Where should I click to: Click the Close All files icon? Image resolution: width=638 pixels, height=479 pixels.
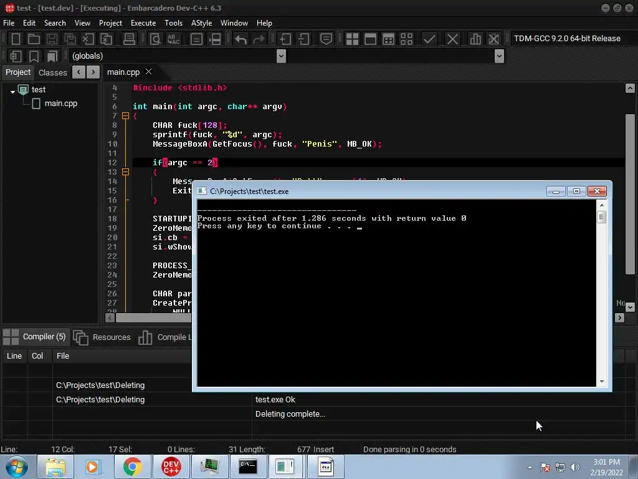pos(106,39)
